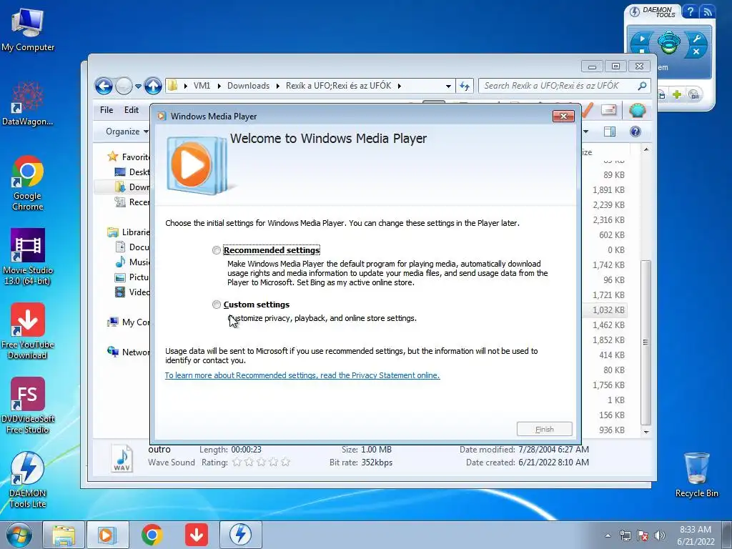Rate outro file with fifth star

coord(286,463)
